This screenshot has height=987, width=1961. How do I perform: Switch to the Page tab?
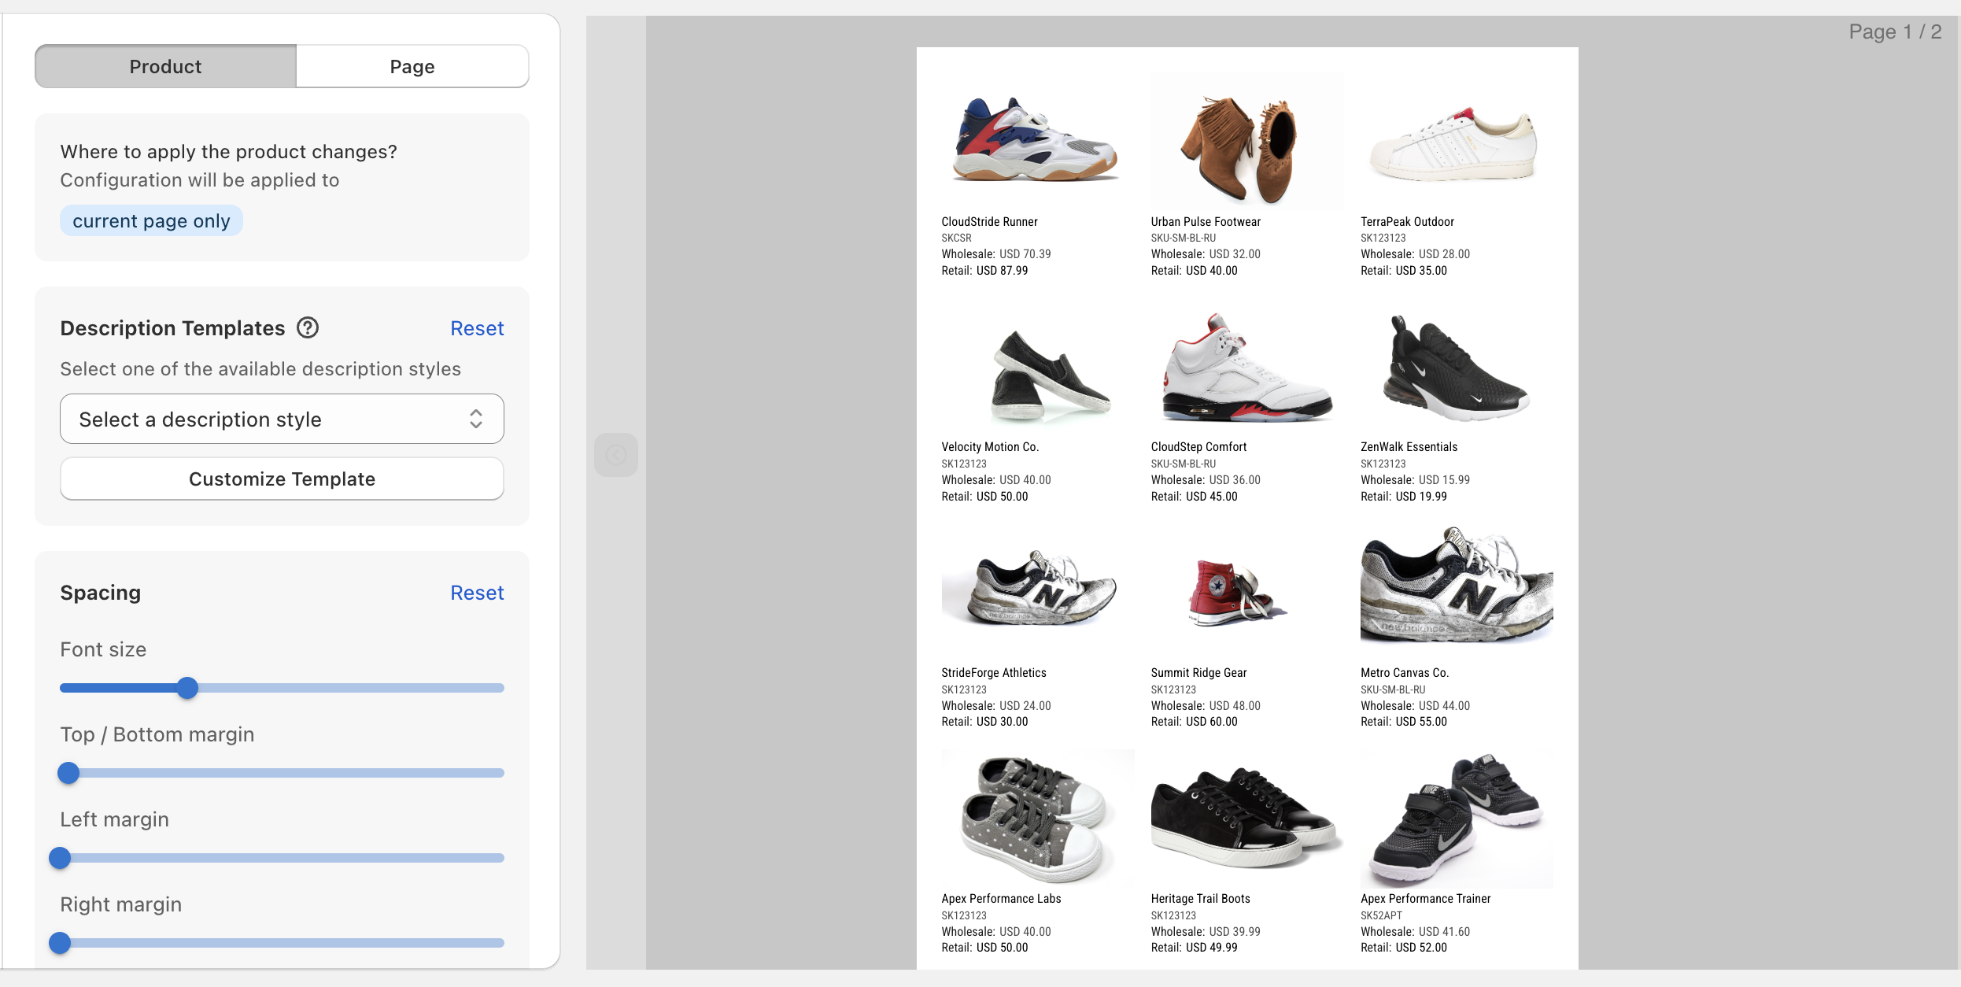(412, 66)
